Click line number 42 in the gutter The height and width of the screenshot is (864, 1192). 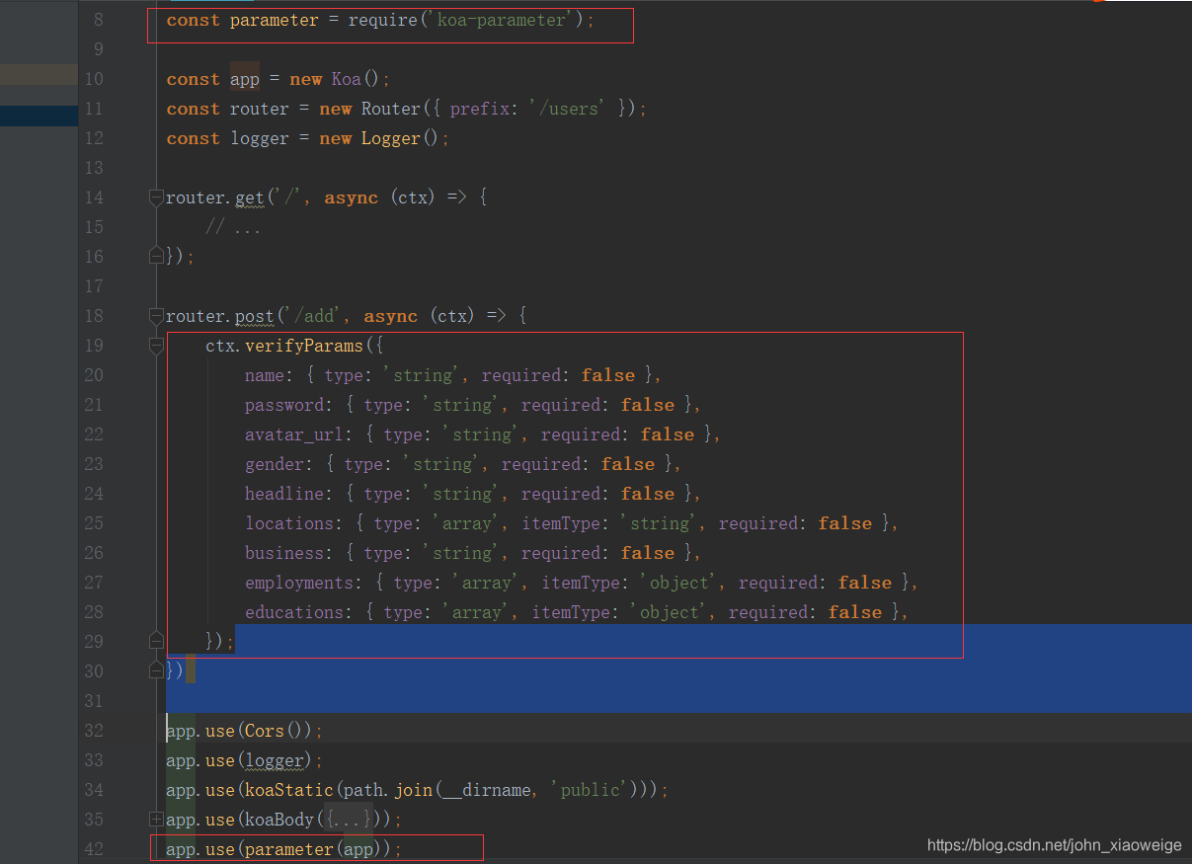[x=94, y=849]
